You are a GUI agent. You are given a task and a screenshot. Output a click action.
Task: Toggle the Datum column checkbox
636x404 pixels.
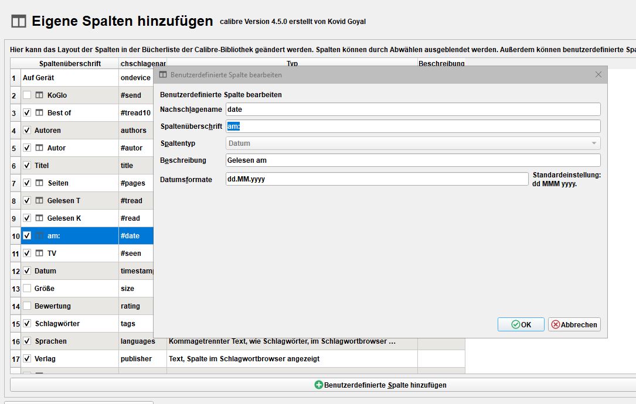(27, 271)
